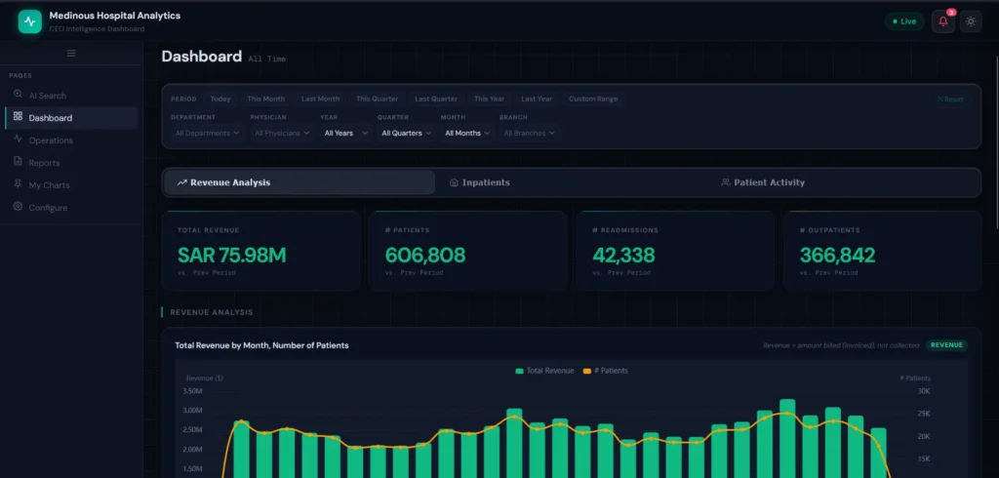
Task: Go to the Operations page
Action: [x=71, y=140]
